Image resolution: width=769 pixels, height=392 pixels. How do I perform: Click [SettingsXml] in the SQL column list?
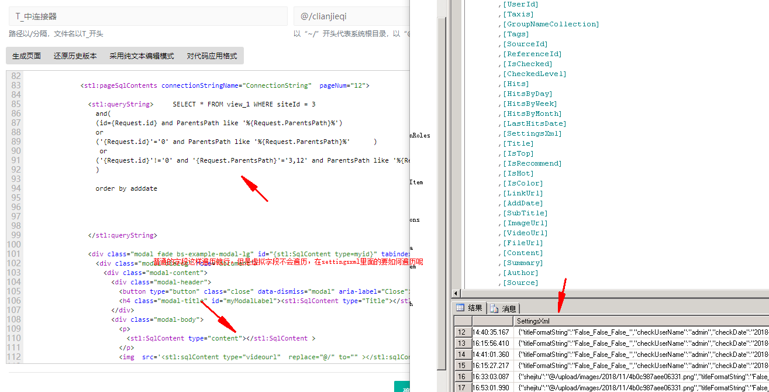coord(532,133)
